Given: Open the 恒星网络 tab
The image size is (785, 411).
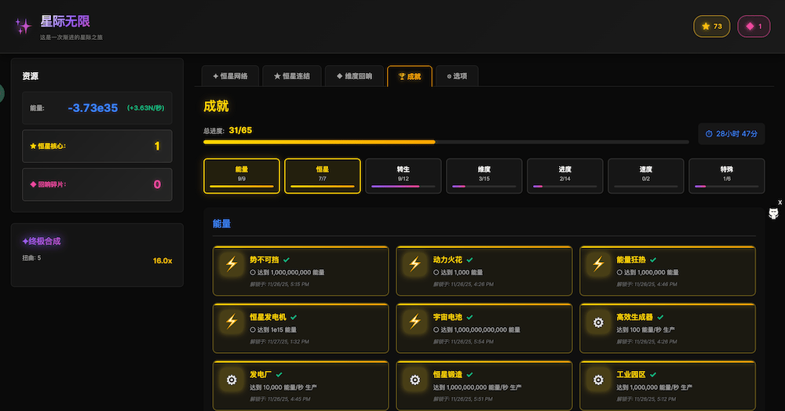Looking at the screenshot, I should (x=230, y=76).
